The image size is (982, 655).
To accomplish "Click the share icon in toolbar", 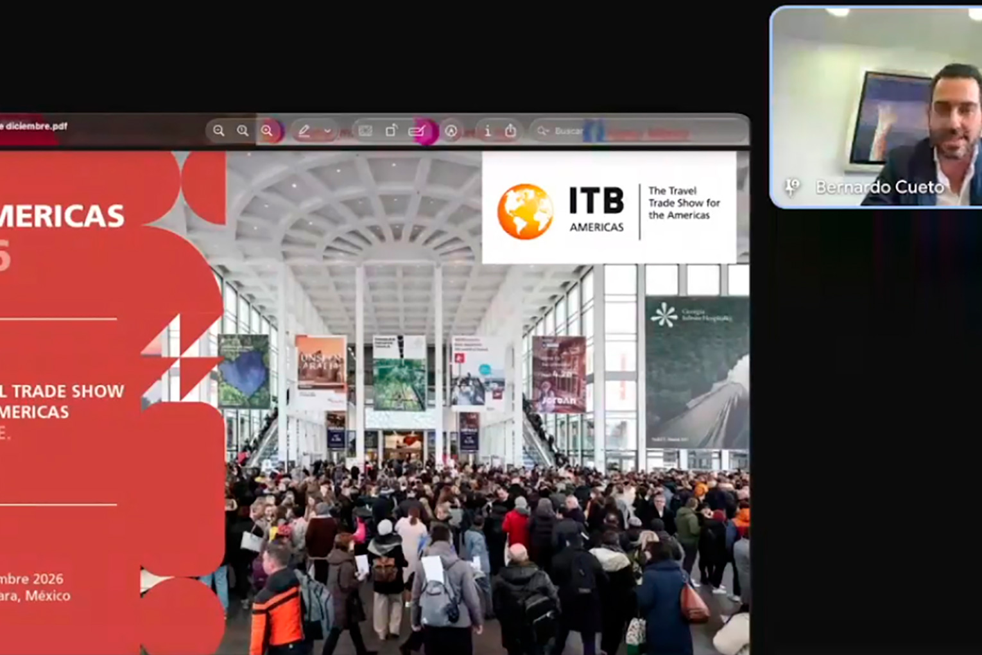I will point(510,131).
